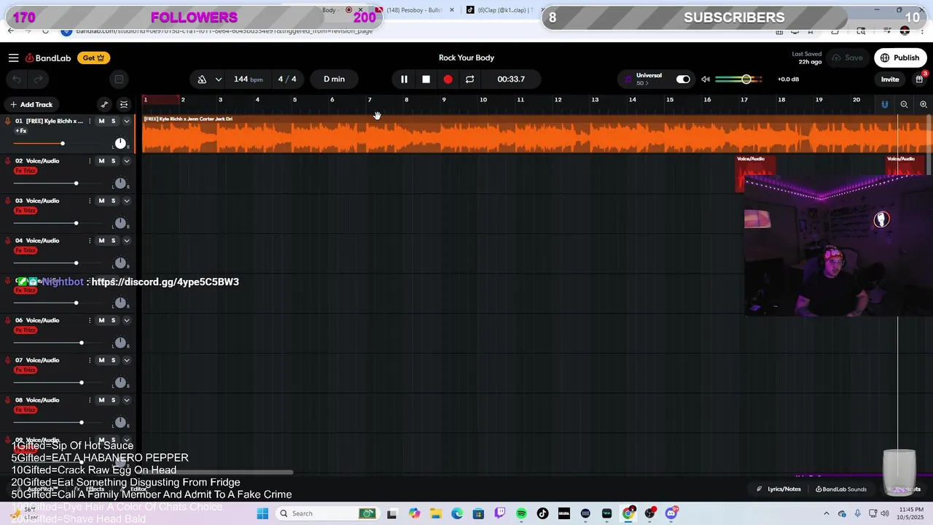Start recording with the red record button
The height and width of the screenshot is (525, 933).
click(x=448, y=79)
